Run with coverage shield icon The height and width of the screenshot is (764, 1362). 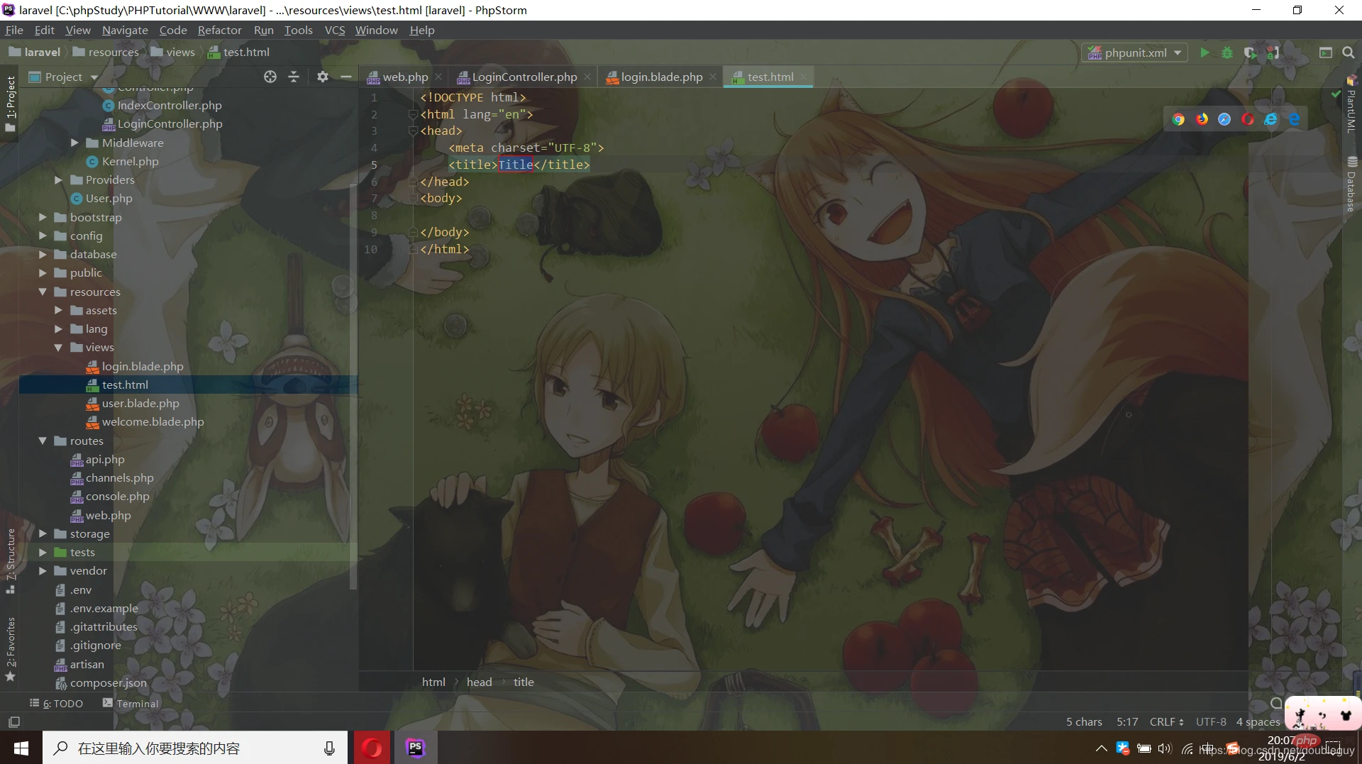click(1251, 52)
